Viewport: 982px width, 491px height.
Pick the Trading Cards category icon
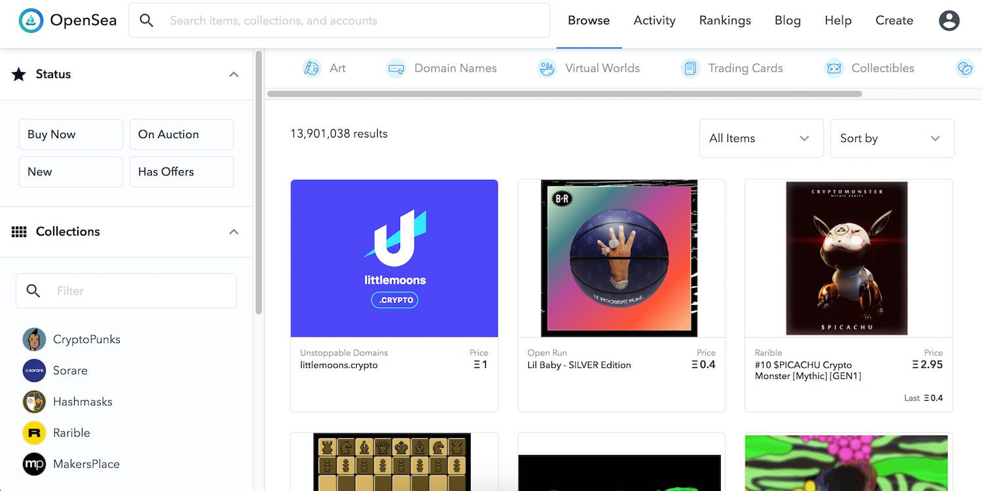690,68
